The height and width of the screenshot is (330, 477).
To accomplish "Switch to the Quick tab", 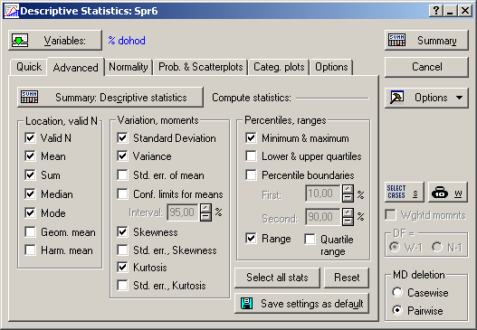I will point(29,67).
